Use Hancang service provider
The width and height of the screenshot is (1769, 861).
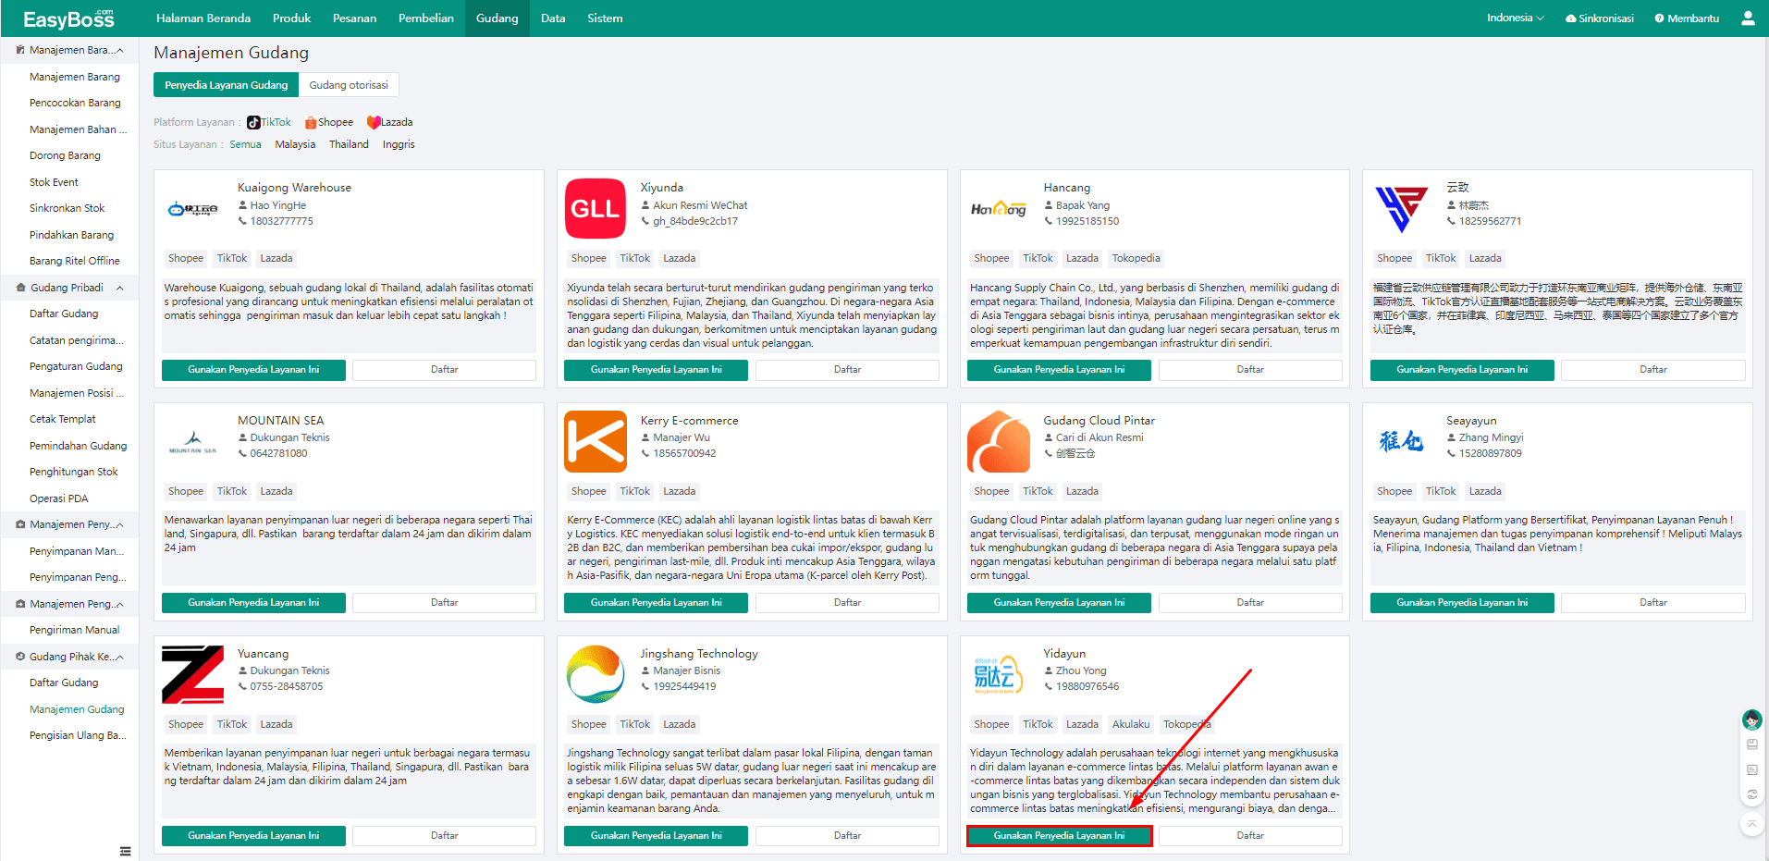(x=1059, y=369)
